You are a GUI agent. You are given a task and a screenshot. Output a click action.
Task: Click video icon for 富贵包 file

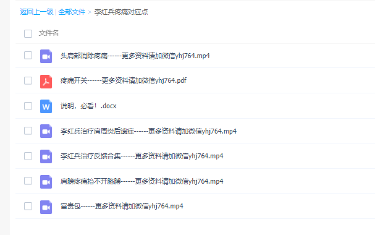[46, 207]
